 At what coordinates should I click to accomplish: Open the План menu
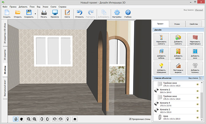point(32,7)
